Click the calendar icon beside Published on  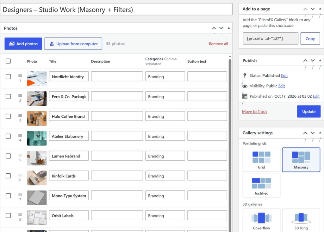pos(245,96)
